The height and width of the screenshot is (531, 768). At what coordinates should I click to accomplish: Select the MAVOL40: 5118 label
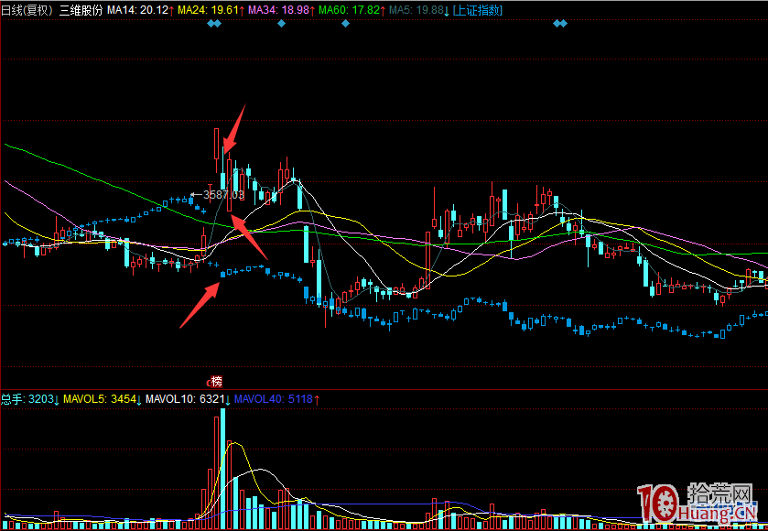(277, 400)
